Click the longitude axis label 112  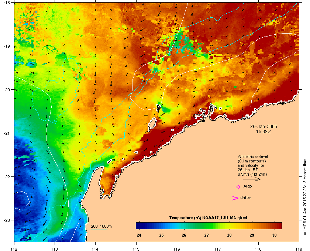14,249
